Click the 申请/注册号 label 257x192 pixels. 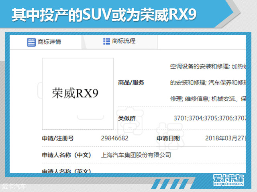(58, 138)
